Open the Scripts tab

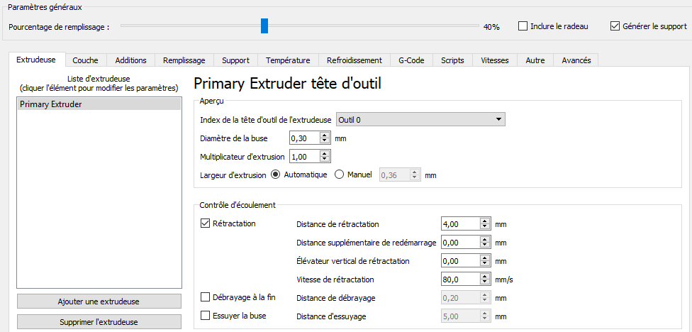click(x=452, y=60)
